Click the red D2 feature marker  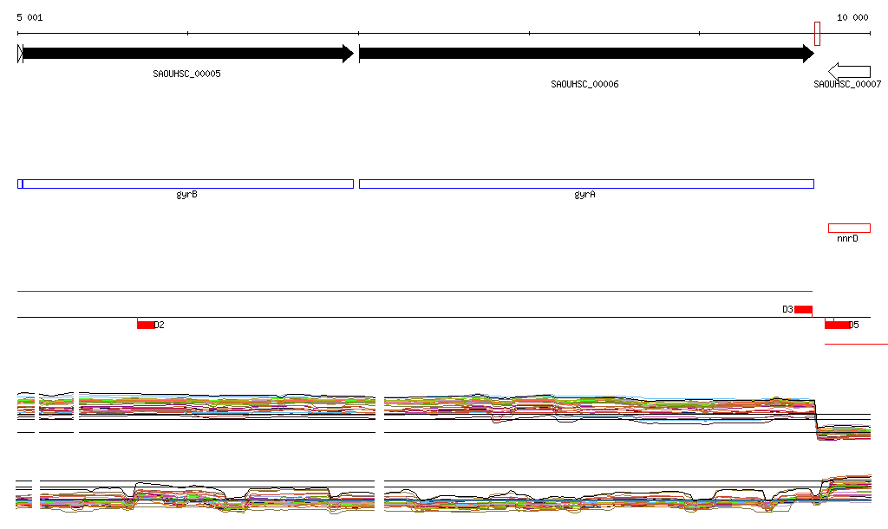(x=146, y=325)
